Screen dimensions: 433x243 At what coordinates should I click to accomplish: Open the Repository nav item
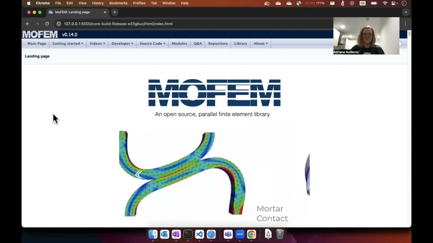[x=218, y=44]
